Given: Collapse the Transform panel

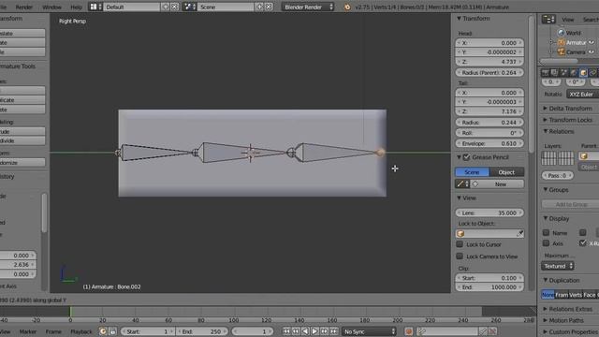Looking at the screenshot, I should pos(460,19).
